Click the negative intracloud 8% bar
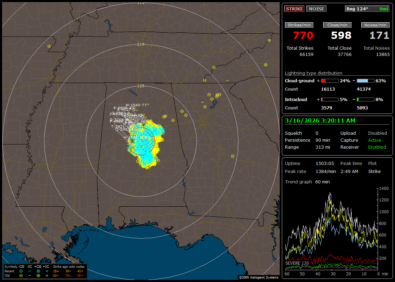Screen dimensions: 395x282 pyautogui.click(x=365, y=99)
